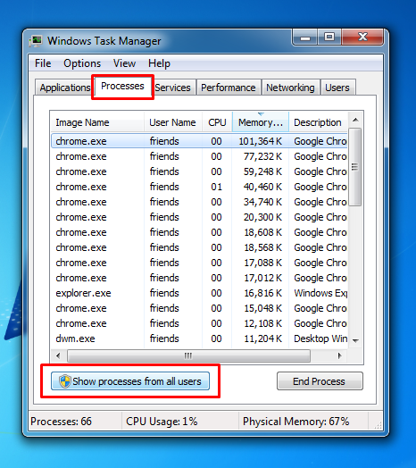Click the vertical scrollbar down arrow
Image resolution: width=416 pixels, height=468 pixels.
(355, 340)
